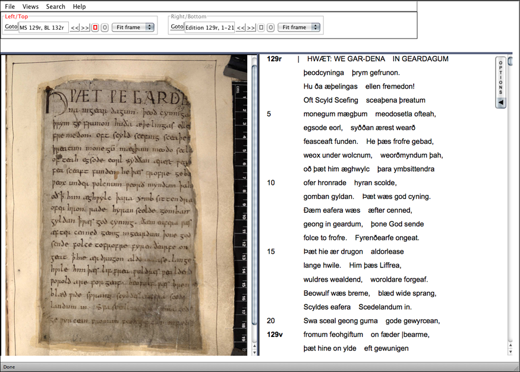Click the folio label 129v

point(275,335)
